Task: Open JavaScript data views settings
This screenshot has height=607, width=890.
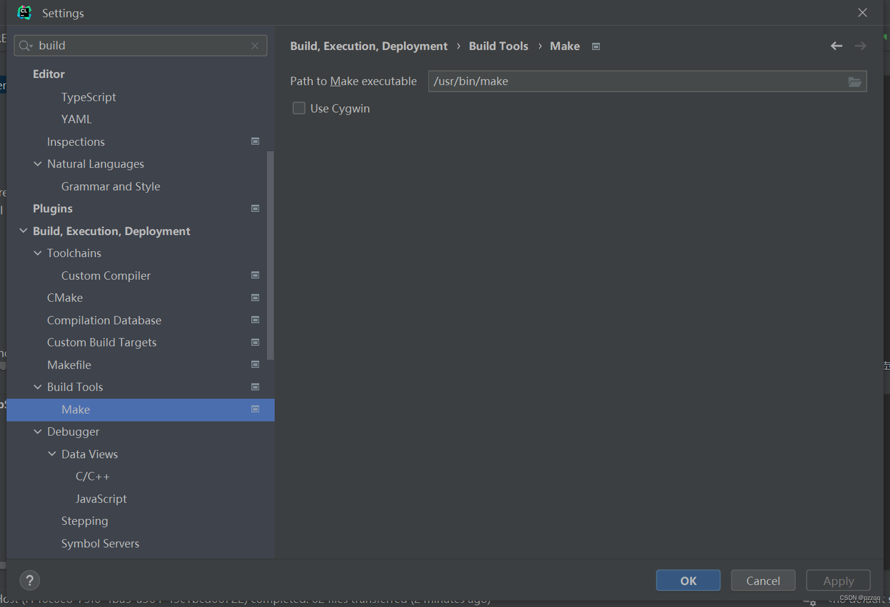Action: pos(101,499)
